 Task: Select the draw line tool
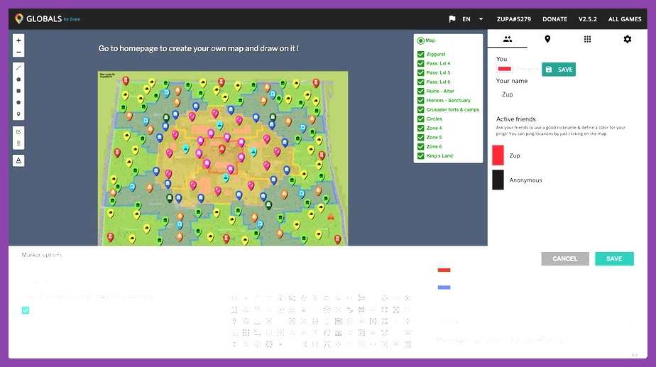18,68
